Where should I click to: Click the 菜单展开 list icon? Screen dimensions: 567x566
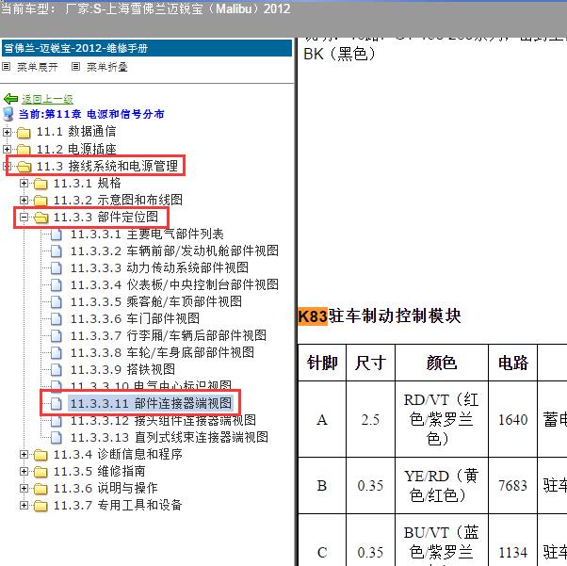click(7, 67)
